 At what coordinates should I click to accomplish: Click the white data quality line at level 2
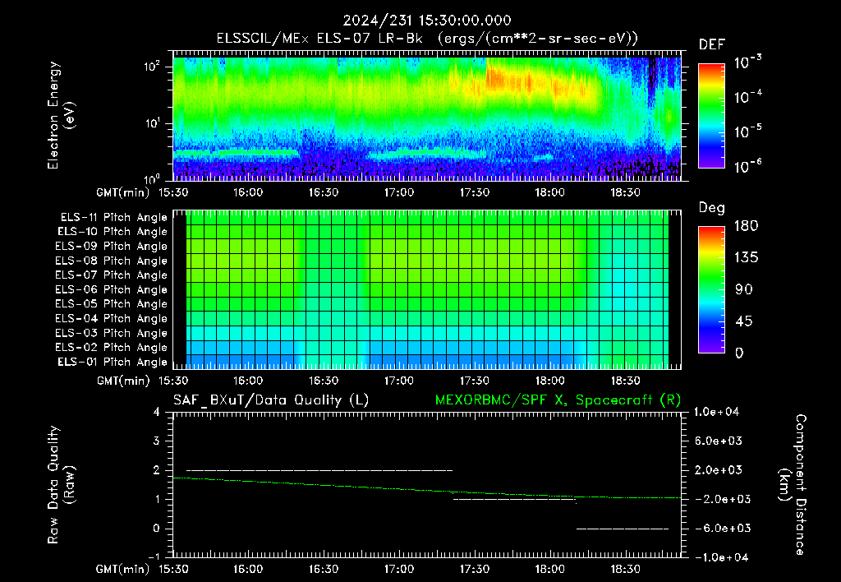point(319,470)
